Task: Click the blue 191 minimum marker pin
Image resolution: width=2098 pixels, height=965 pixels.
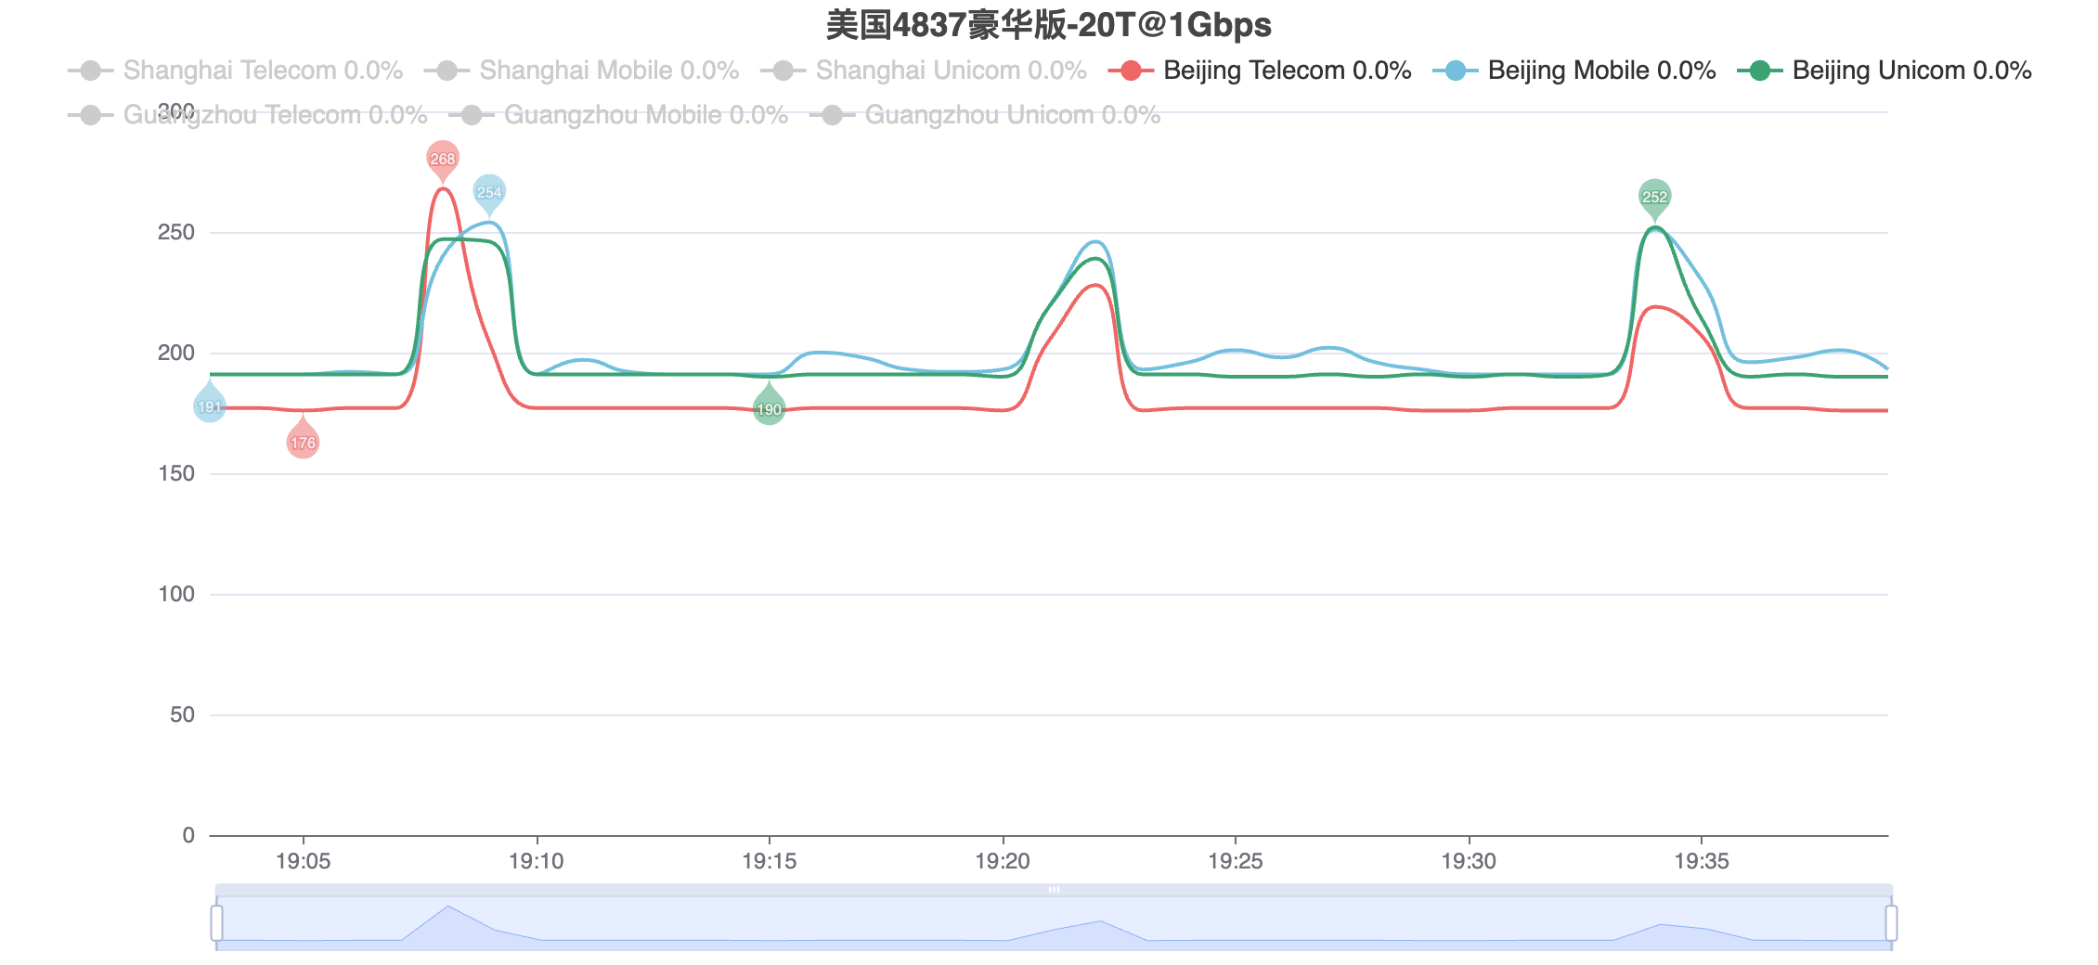Action: [210, 404]
